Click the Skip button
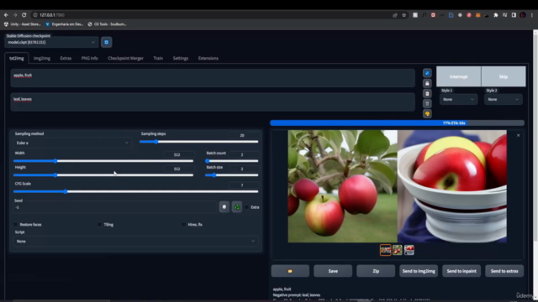The height and width of the screenshot is (302, 538). (x=504, y=76)
